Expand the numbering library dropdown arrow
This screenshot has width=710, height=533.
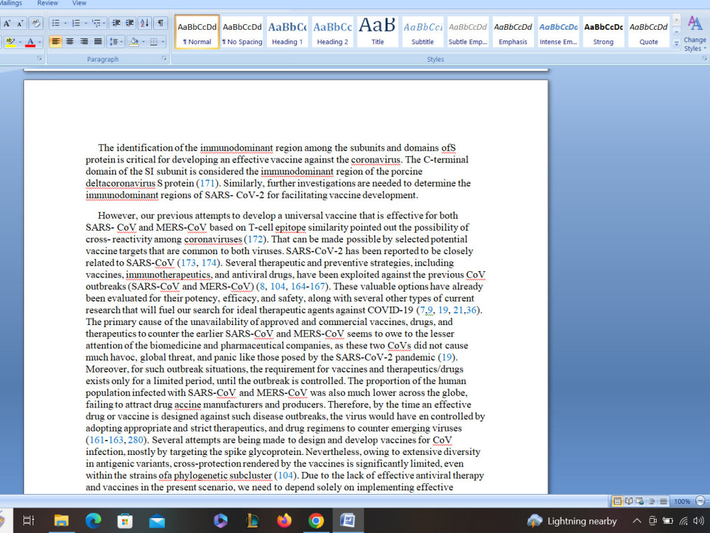click(86, 23)
